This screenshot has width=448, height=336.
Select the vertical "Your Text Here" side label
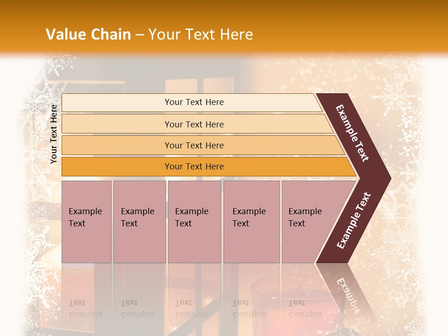(x=54, y=134)
